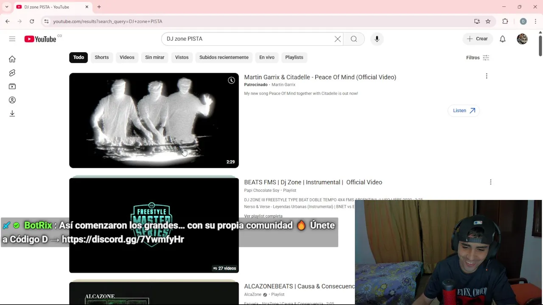This screenshot has width=543, height=305.
Task: Open options for the Martin Garrix video
Action: tap(487, 76)
